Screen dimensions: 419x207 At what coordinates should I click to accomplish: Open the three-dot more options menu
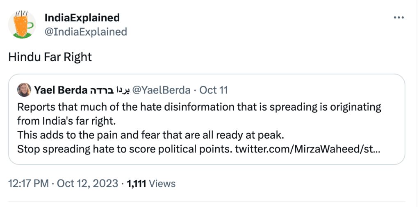(399, 18)
